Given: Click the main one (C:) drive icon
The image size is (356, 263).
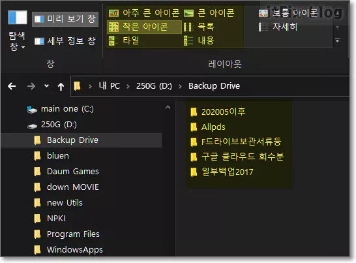Looking at the screenshot, I should click(x=32, y=110).
